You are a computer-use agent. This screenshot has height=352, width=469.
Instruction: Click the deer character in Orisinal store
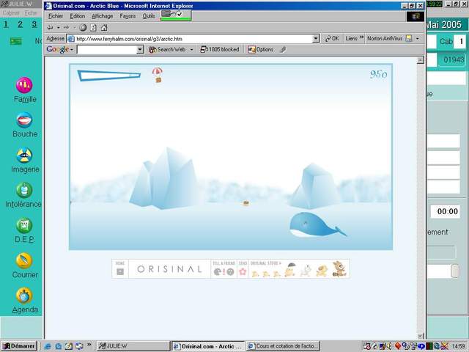coord(339,268)
